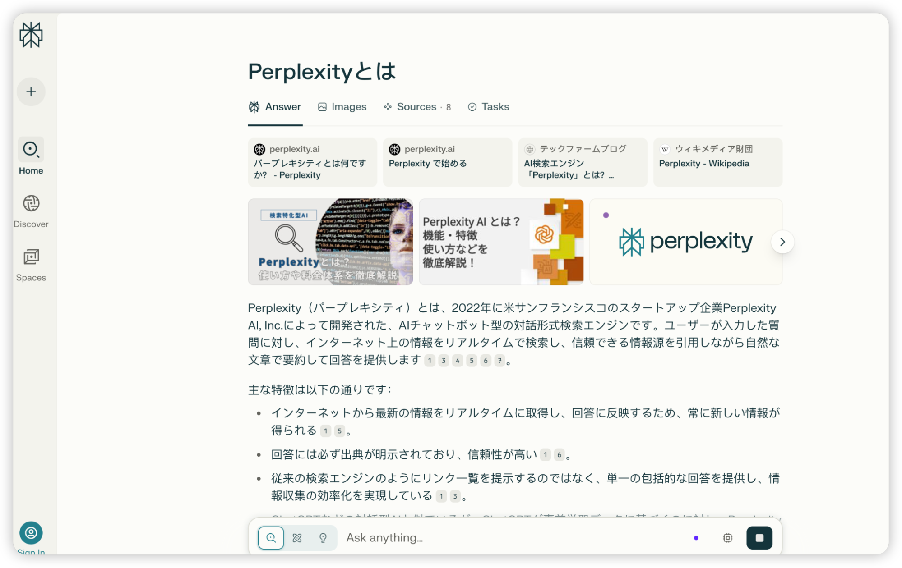Click the Discover label in the sidebar

tap(31, 224)
